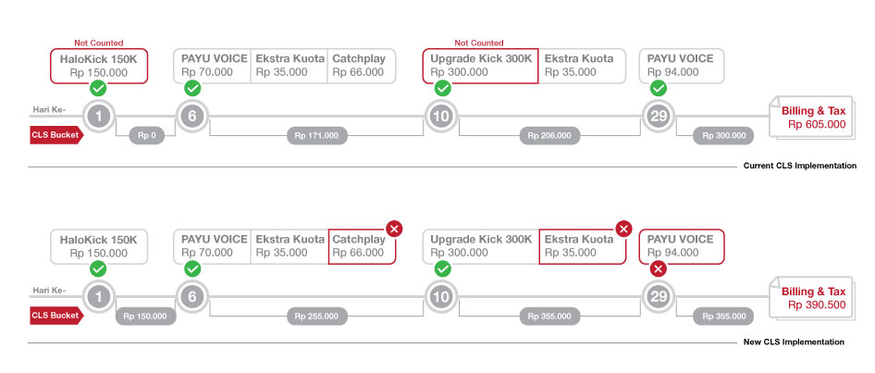Click the green check under the Not Counted HaloKick 150K
Screen dimensions: 875x373
(x=99, y=89)
